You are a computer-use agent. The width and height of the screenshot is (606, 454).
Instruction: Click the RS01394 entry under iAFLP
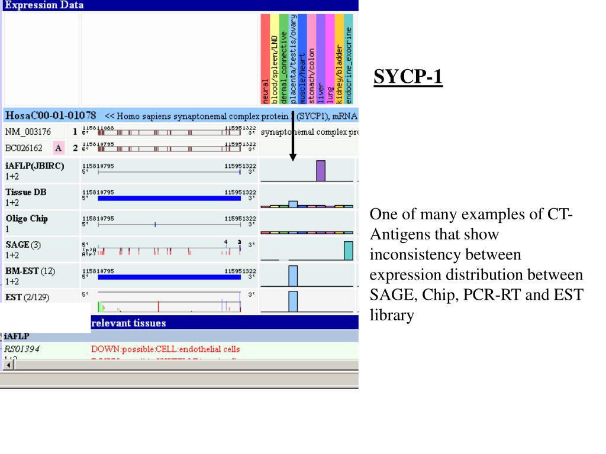click(22, 349)
